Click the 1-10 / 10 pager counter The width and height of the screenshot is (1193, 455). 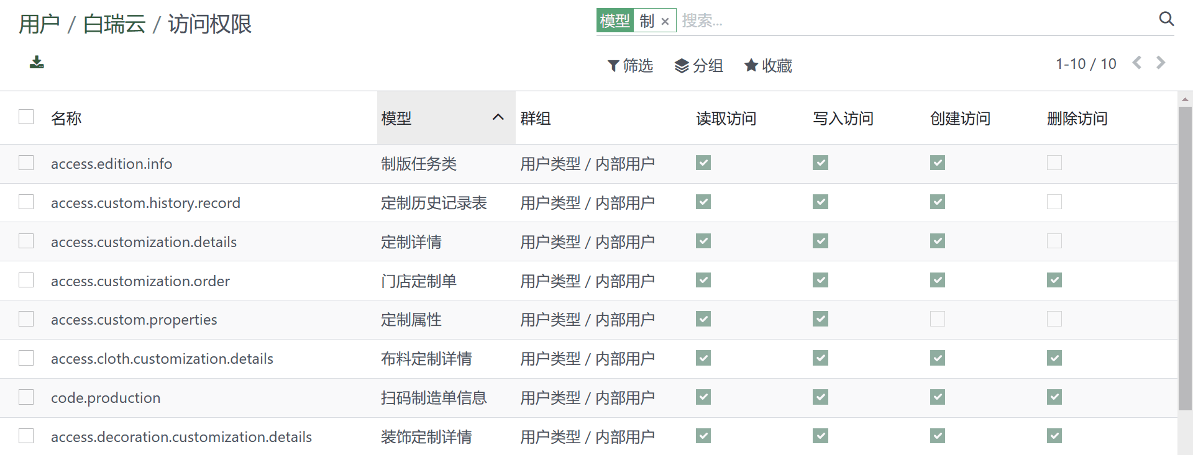(1086, 64)
